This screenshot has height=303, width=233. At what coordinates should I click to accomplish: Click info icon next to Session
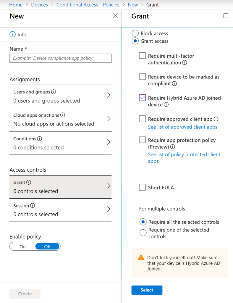pyautogui.click(x=33, y=206)
